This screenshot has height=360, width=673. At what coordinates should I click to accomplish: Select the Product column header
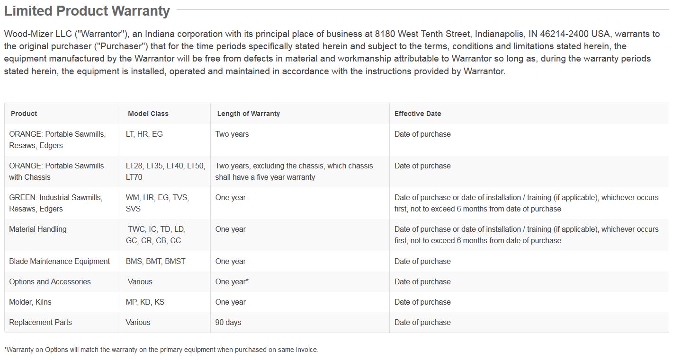coord(24,114)
